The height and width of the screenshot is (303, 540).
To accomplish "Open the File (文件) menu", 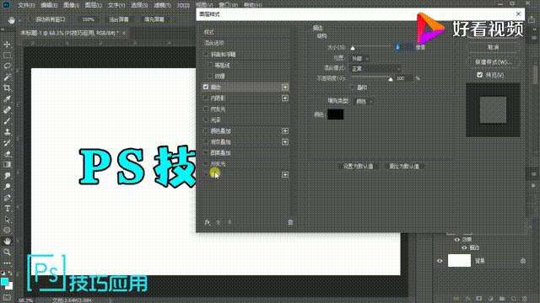I will tap(26, 5).
